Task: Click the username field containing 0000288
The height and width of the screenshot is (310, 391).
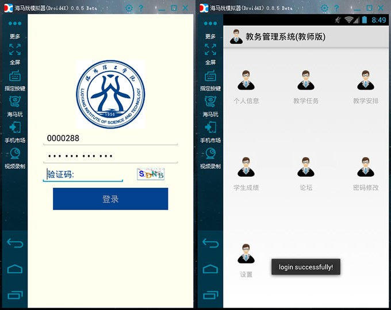Action: (x=110, y=138)
